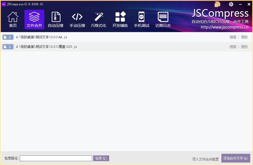Click the search path (检索路径) input field
Screen dimensions: 253x165
click(x=56, y=158)
